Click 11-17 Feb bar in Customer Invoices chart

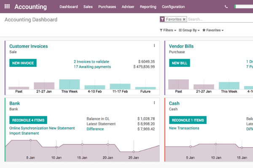[x=120, y=87]
